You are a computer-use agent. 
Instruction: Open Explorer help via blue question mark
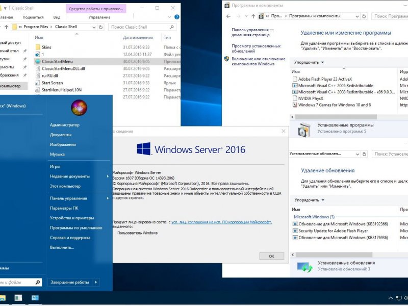click(x=176, y=17)
